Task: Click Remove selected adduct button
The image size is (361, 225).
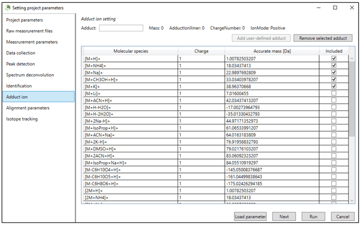Action: click(323, 38)
